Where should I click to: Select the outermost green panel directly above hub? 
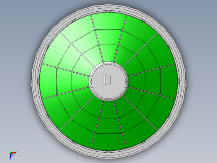[108, 21]
